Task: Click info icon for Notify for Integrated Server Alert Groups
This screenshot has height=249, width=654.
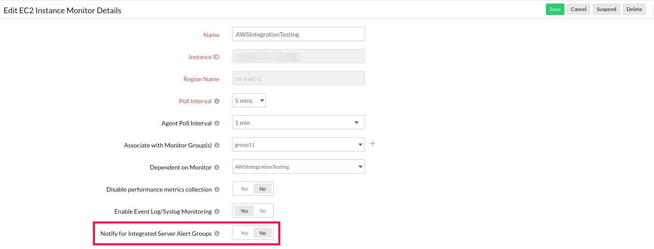Action: (217, 234)
